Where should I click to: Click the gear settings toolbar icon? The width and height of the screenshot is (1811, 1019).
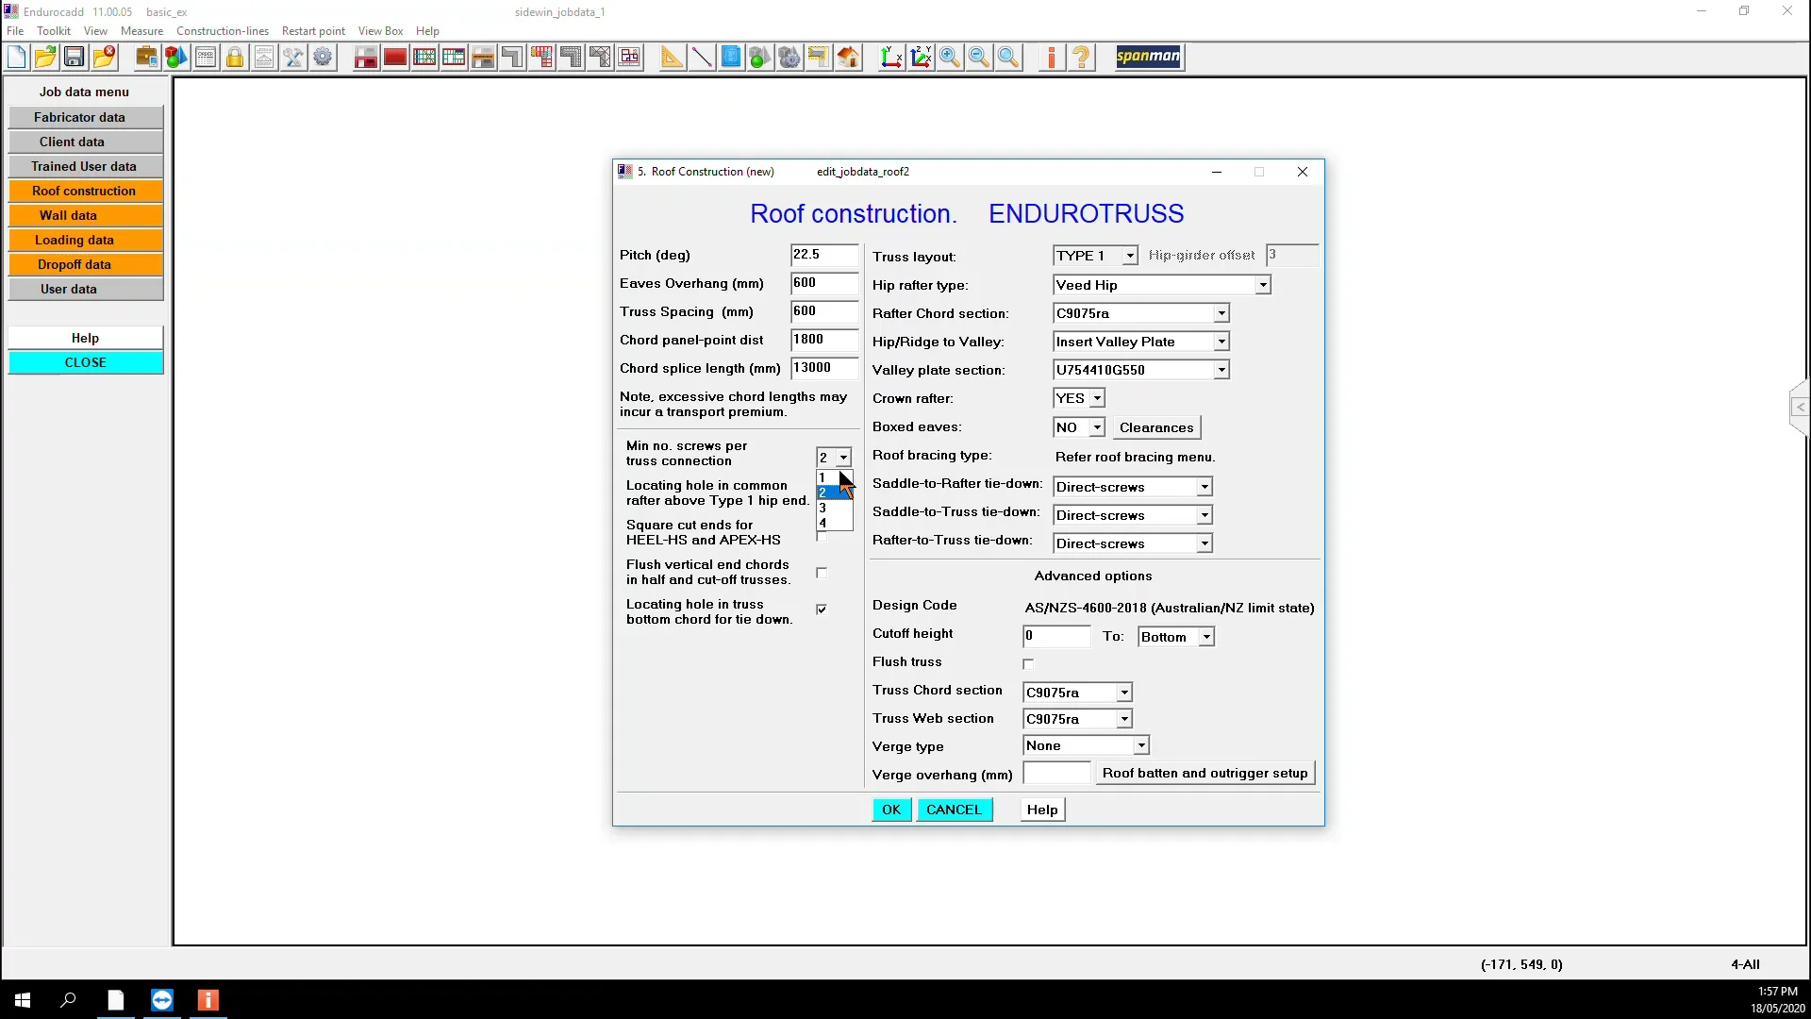click(x=323, y=58)
